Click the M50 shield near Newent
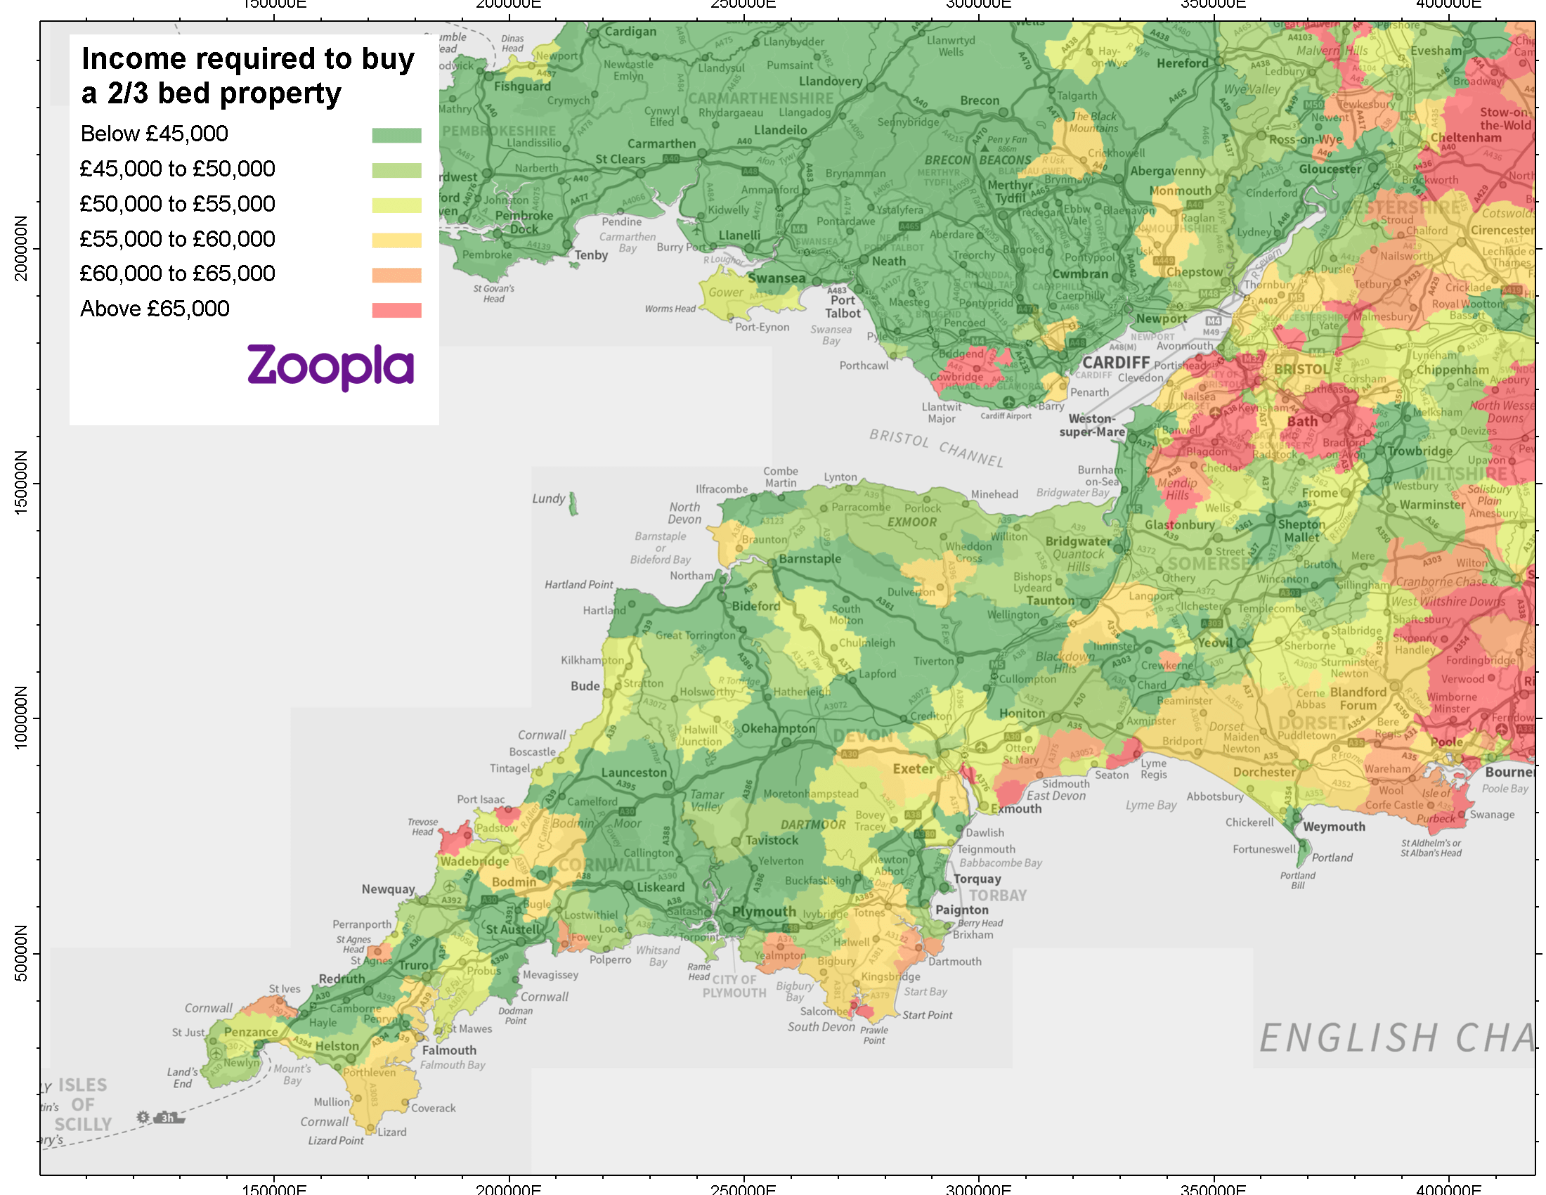Screen dimensions: 1546x1195 point(1315,104)
